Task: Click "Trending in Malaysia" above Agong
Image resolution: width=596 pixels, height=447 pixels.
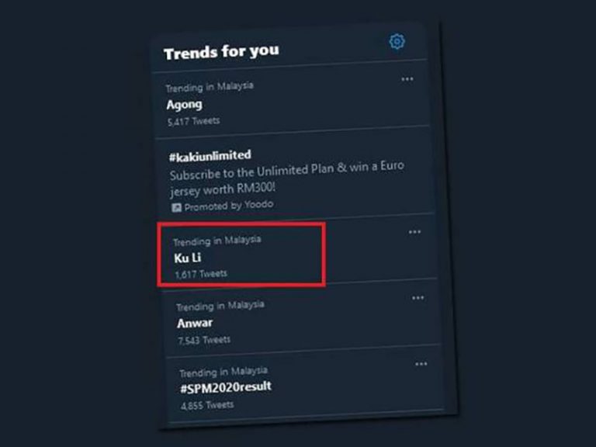Action: coord(210,87)
